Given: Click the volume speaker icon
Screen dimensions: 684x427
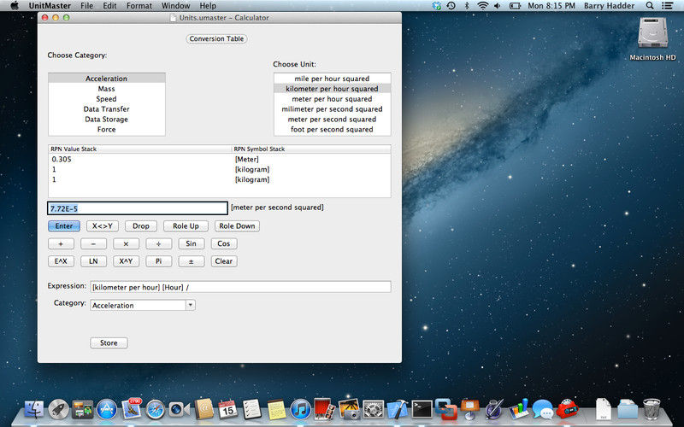Looking at the screenshot, I should pyautogui.click(x=498, y=6).
